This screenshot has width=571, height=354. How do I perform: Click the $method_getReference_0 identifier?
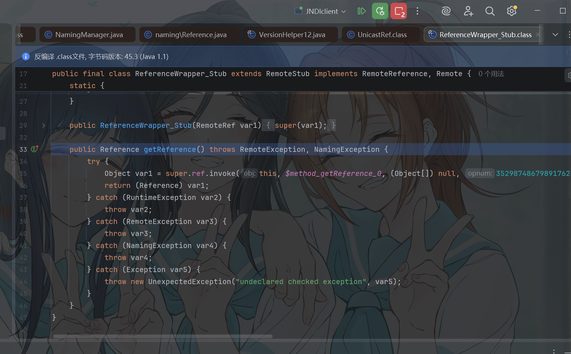333,173
